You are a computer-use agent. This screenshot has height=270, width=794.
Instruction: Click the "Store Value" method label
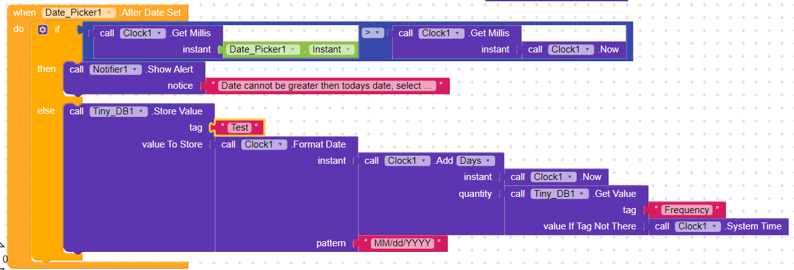tap(178, 111)
